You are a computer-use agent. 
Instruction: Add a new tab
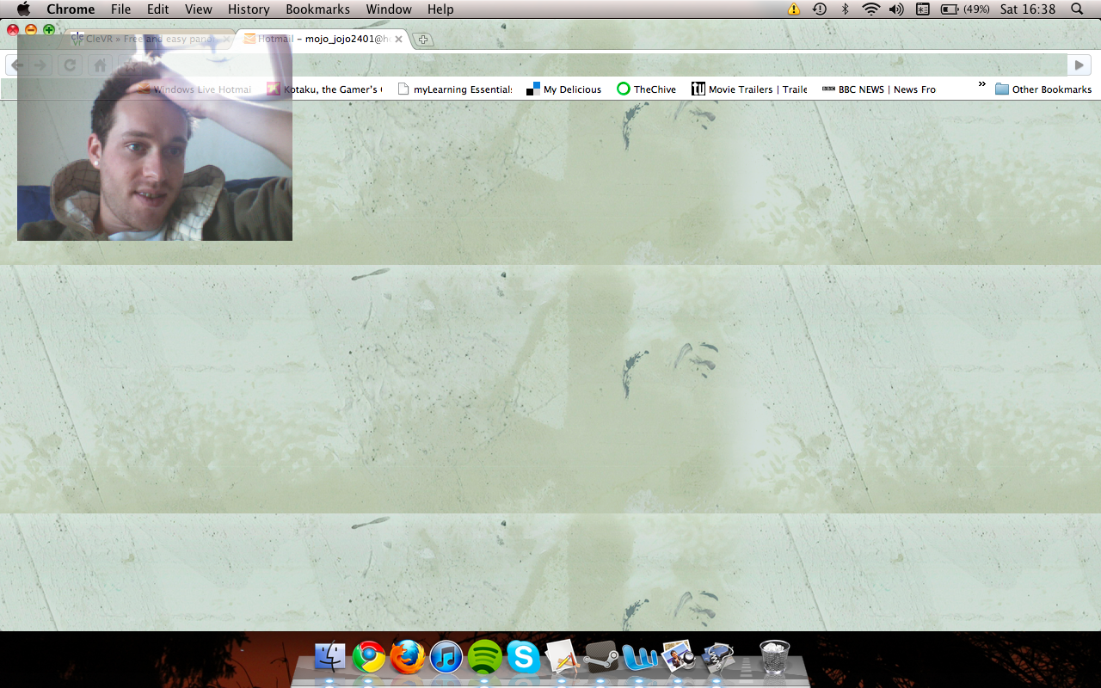[x=422, y=40]
